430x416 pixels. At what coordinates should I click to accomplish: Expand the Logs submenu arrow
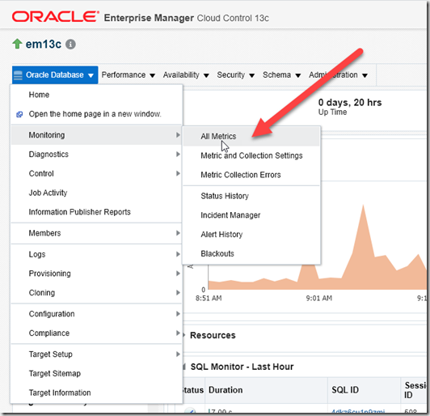[178, 254]
